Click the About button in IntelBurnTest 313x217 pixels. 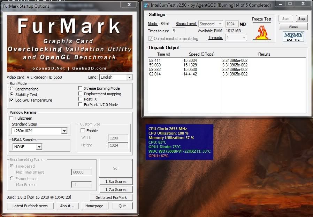tap(293, 27)
